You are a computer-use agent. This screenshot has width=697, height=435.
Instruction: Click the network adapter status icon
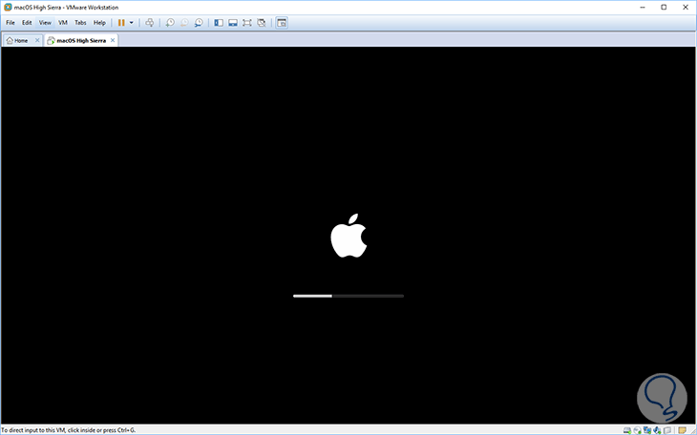click(647, 430)
